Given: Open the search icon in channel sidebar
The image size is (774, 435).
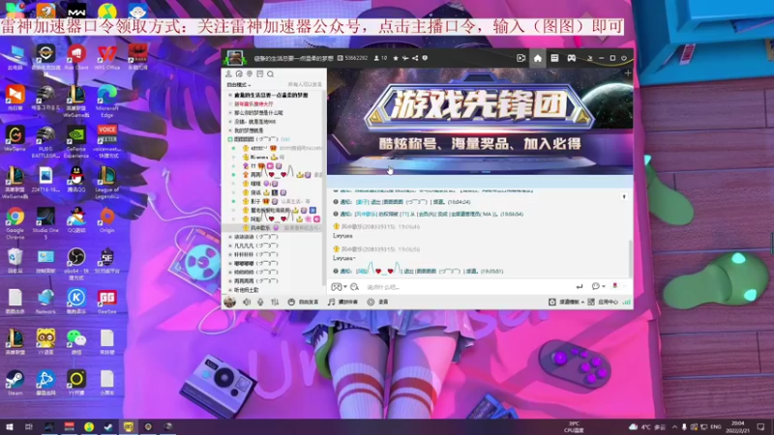Looking at the screenshot, I should (x=271, y=74).
